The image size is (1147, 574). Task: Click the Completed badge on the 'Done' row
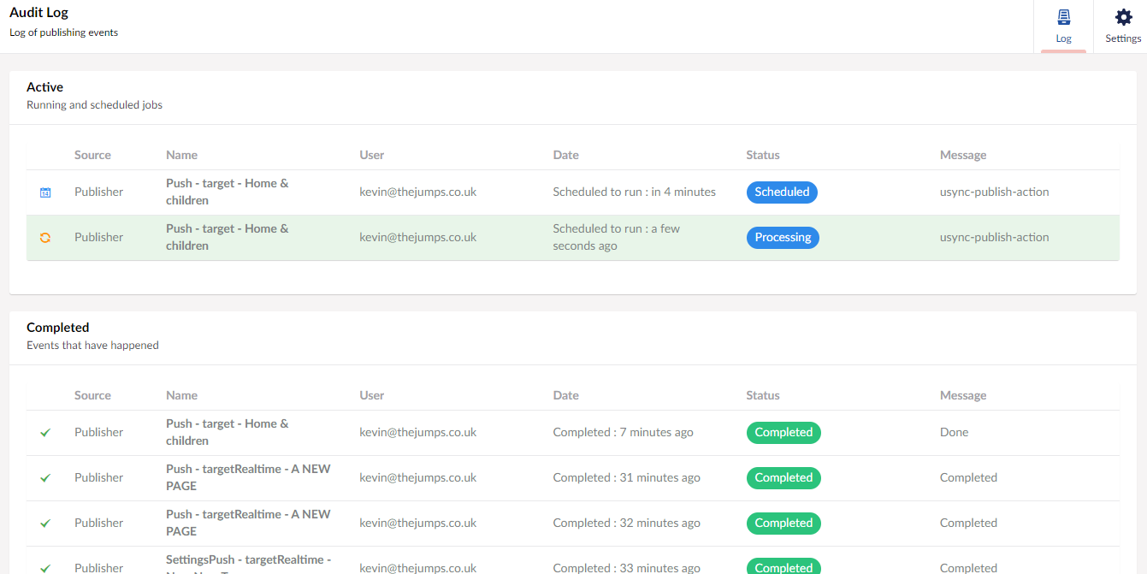coord(783,432)
